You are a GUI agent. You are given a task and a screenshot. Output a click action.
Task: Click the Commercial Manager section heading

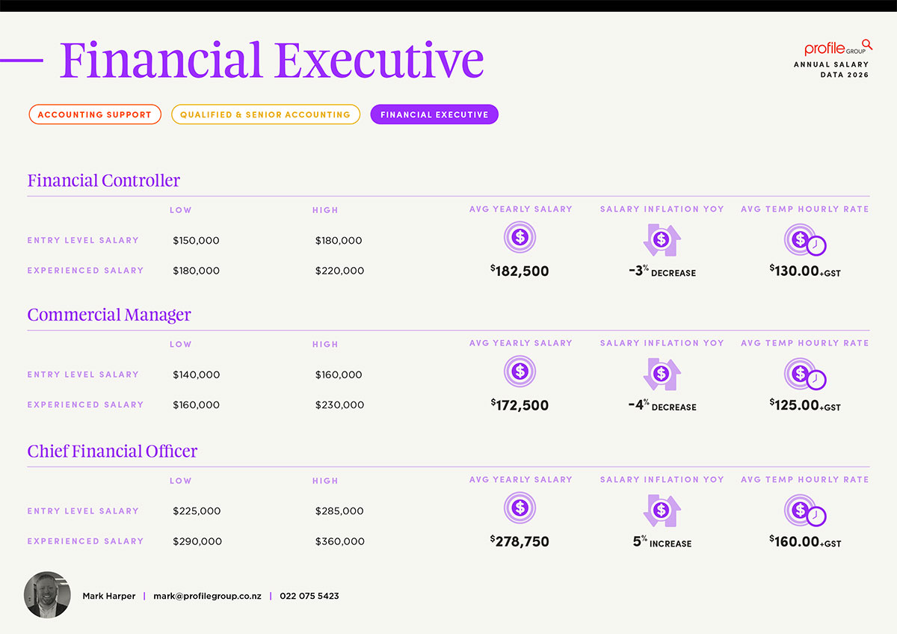[x=109, y=315]
